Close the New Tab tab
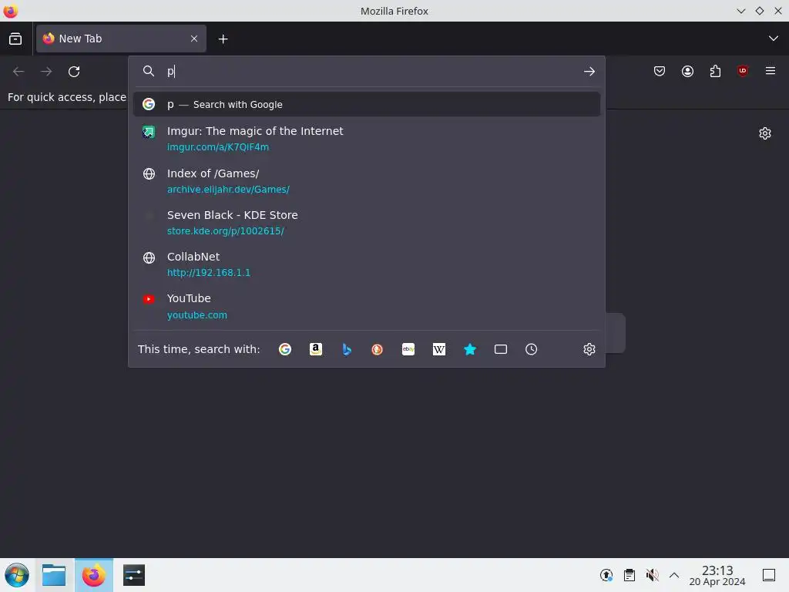 (x=194, y=39)
